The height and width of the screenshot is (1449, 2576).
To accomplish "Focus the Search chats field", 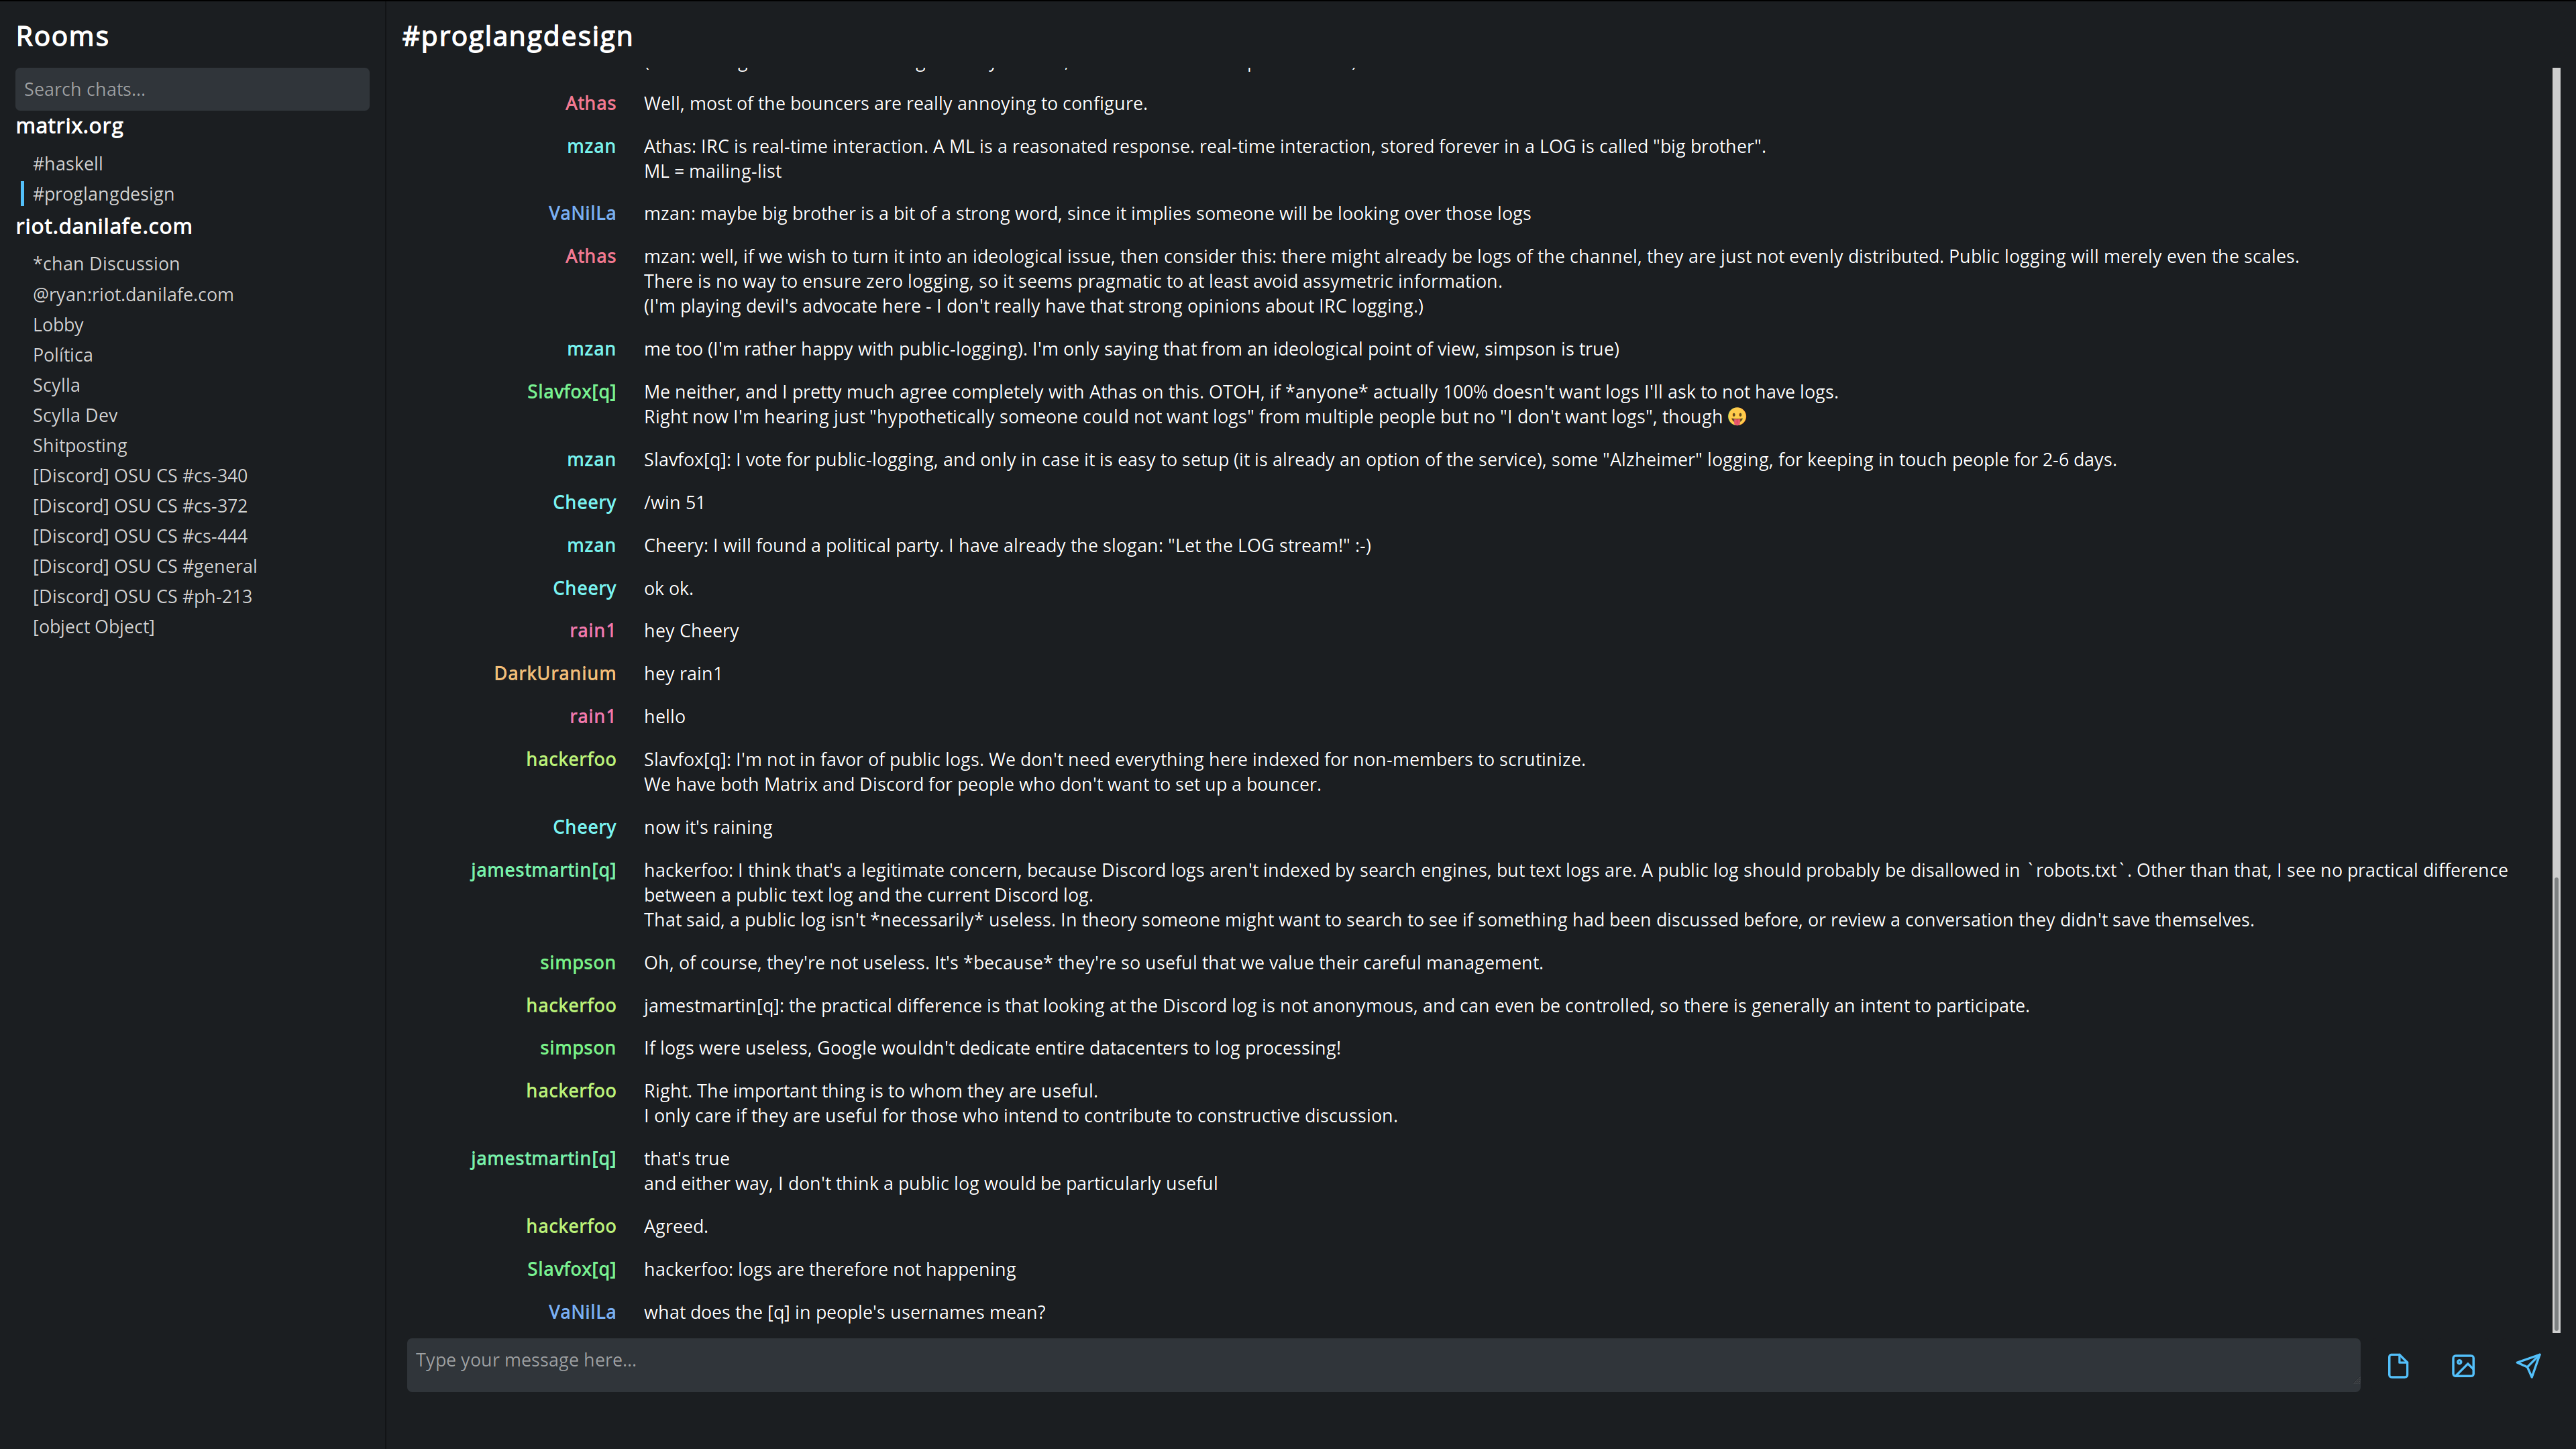I will tap(192, 89).
